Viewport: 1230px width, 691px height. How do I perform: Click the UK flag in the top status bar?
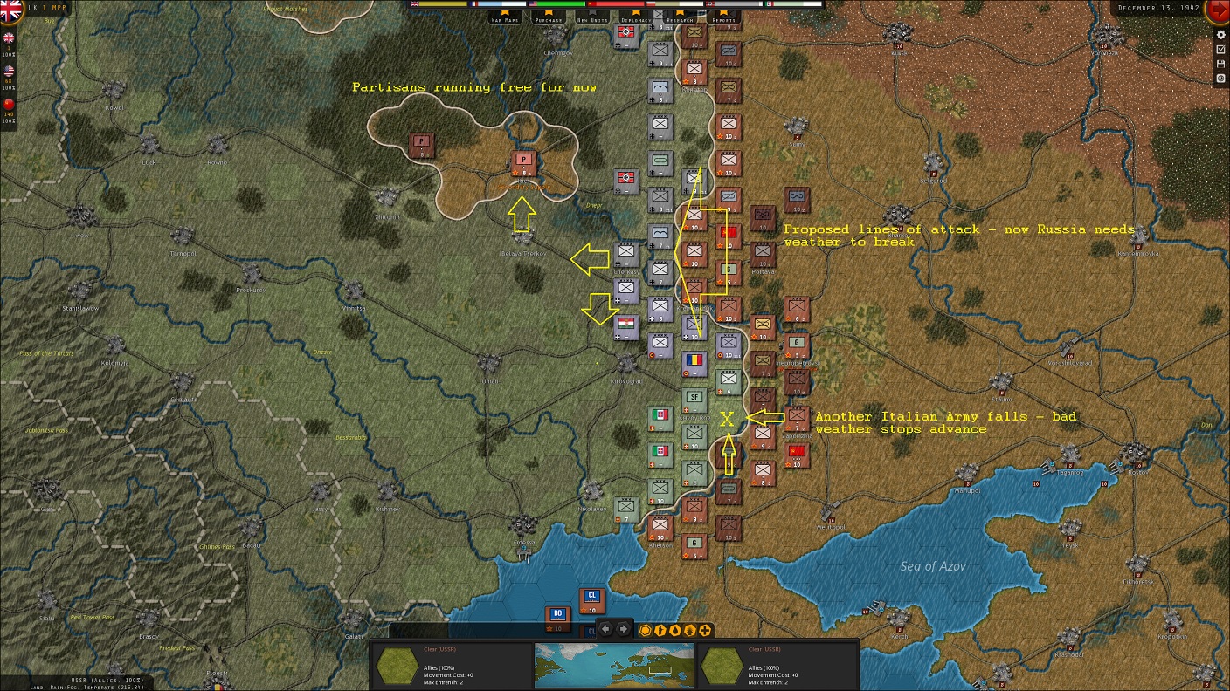point(415,4)
